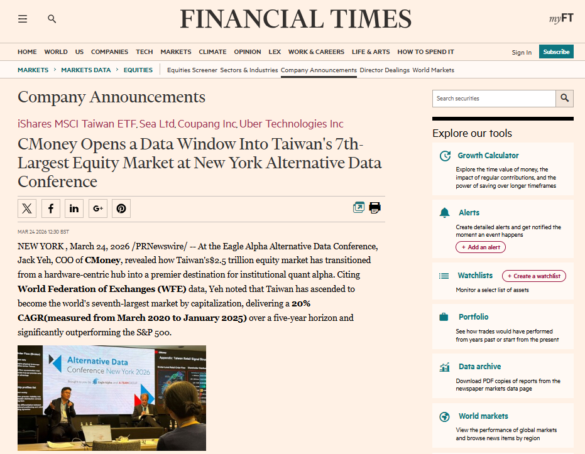
Task: Open Coupang Inc company link
Action: click(x=207, y=124)
